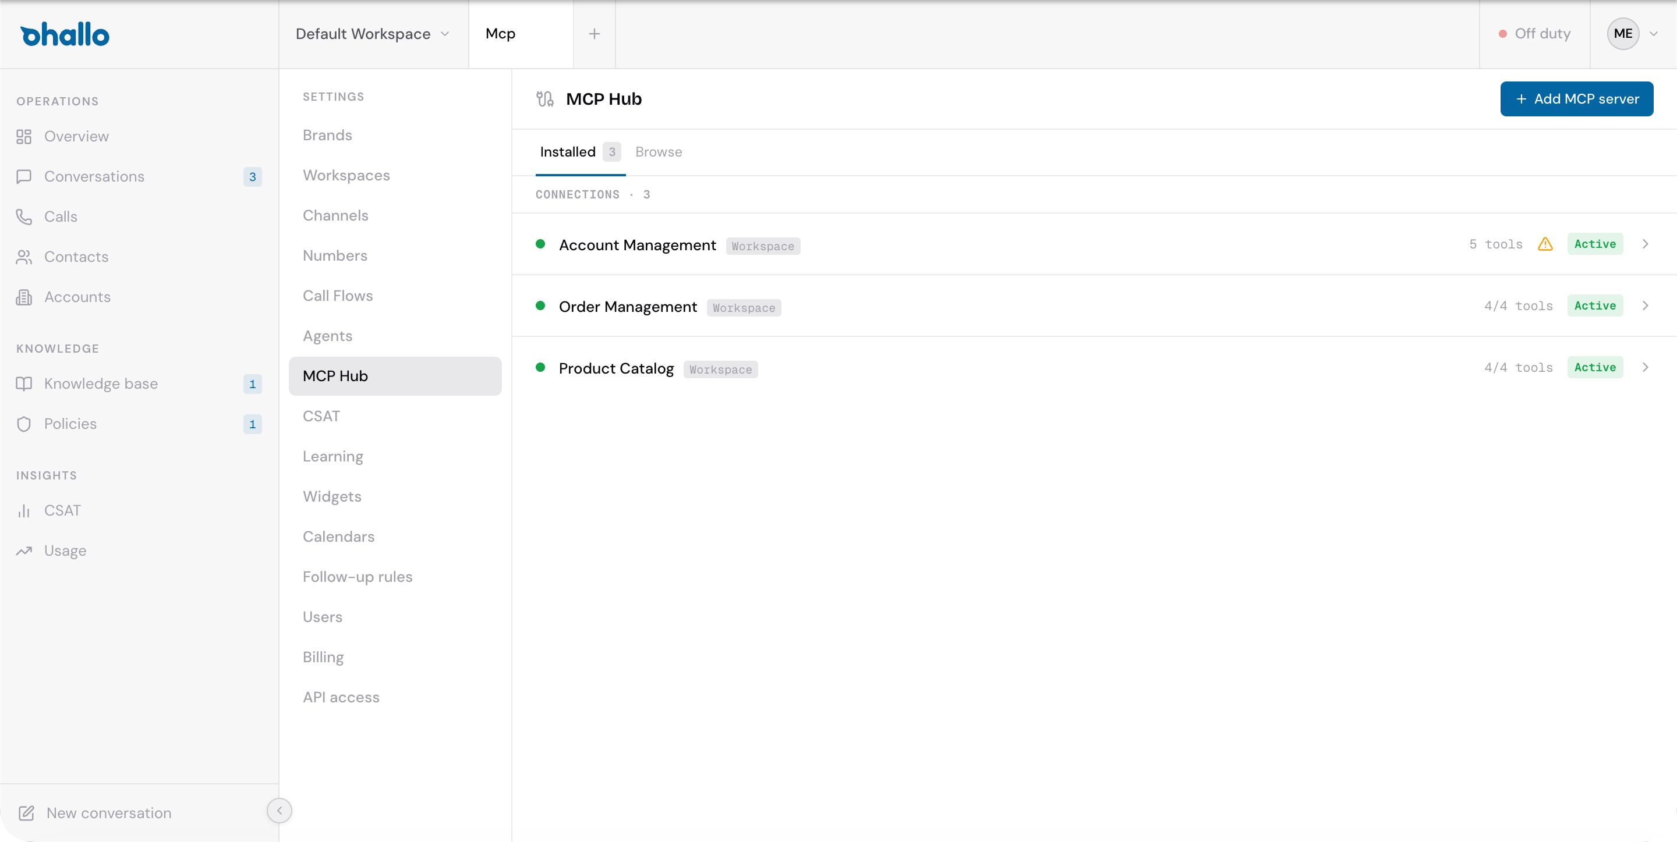Image resolution: width=1677 pixels, height=842 pixels.
Task: Click the Contacts people icon
Action: (x=24, y=257)
